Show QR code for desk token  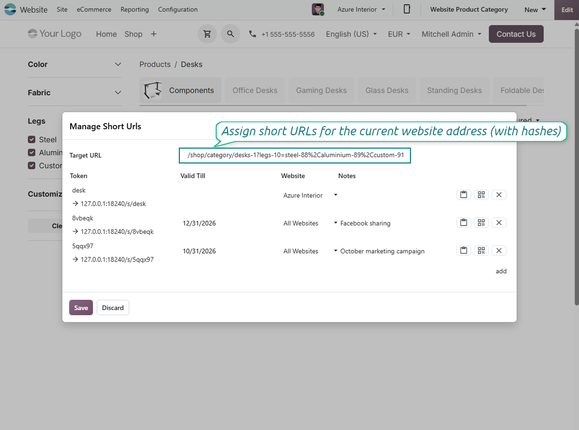click(x=481, y=195)
